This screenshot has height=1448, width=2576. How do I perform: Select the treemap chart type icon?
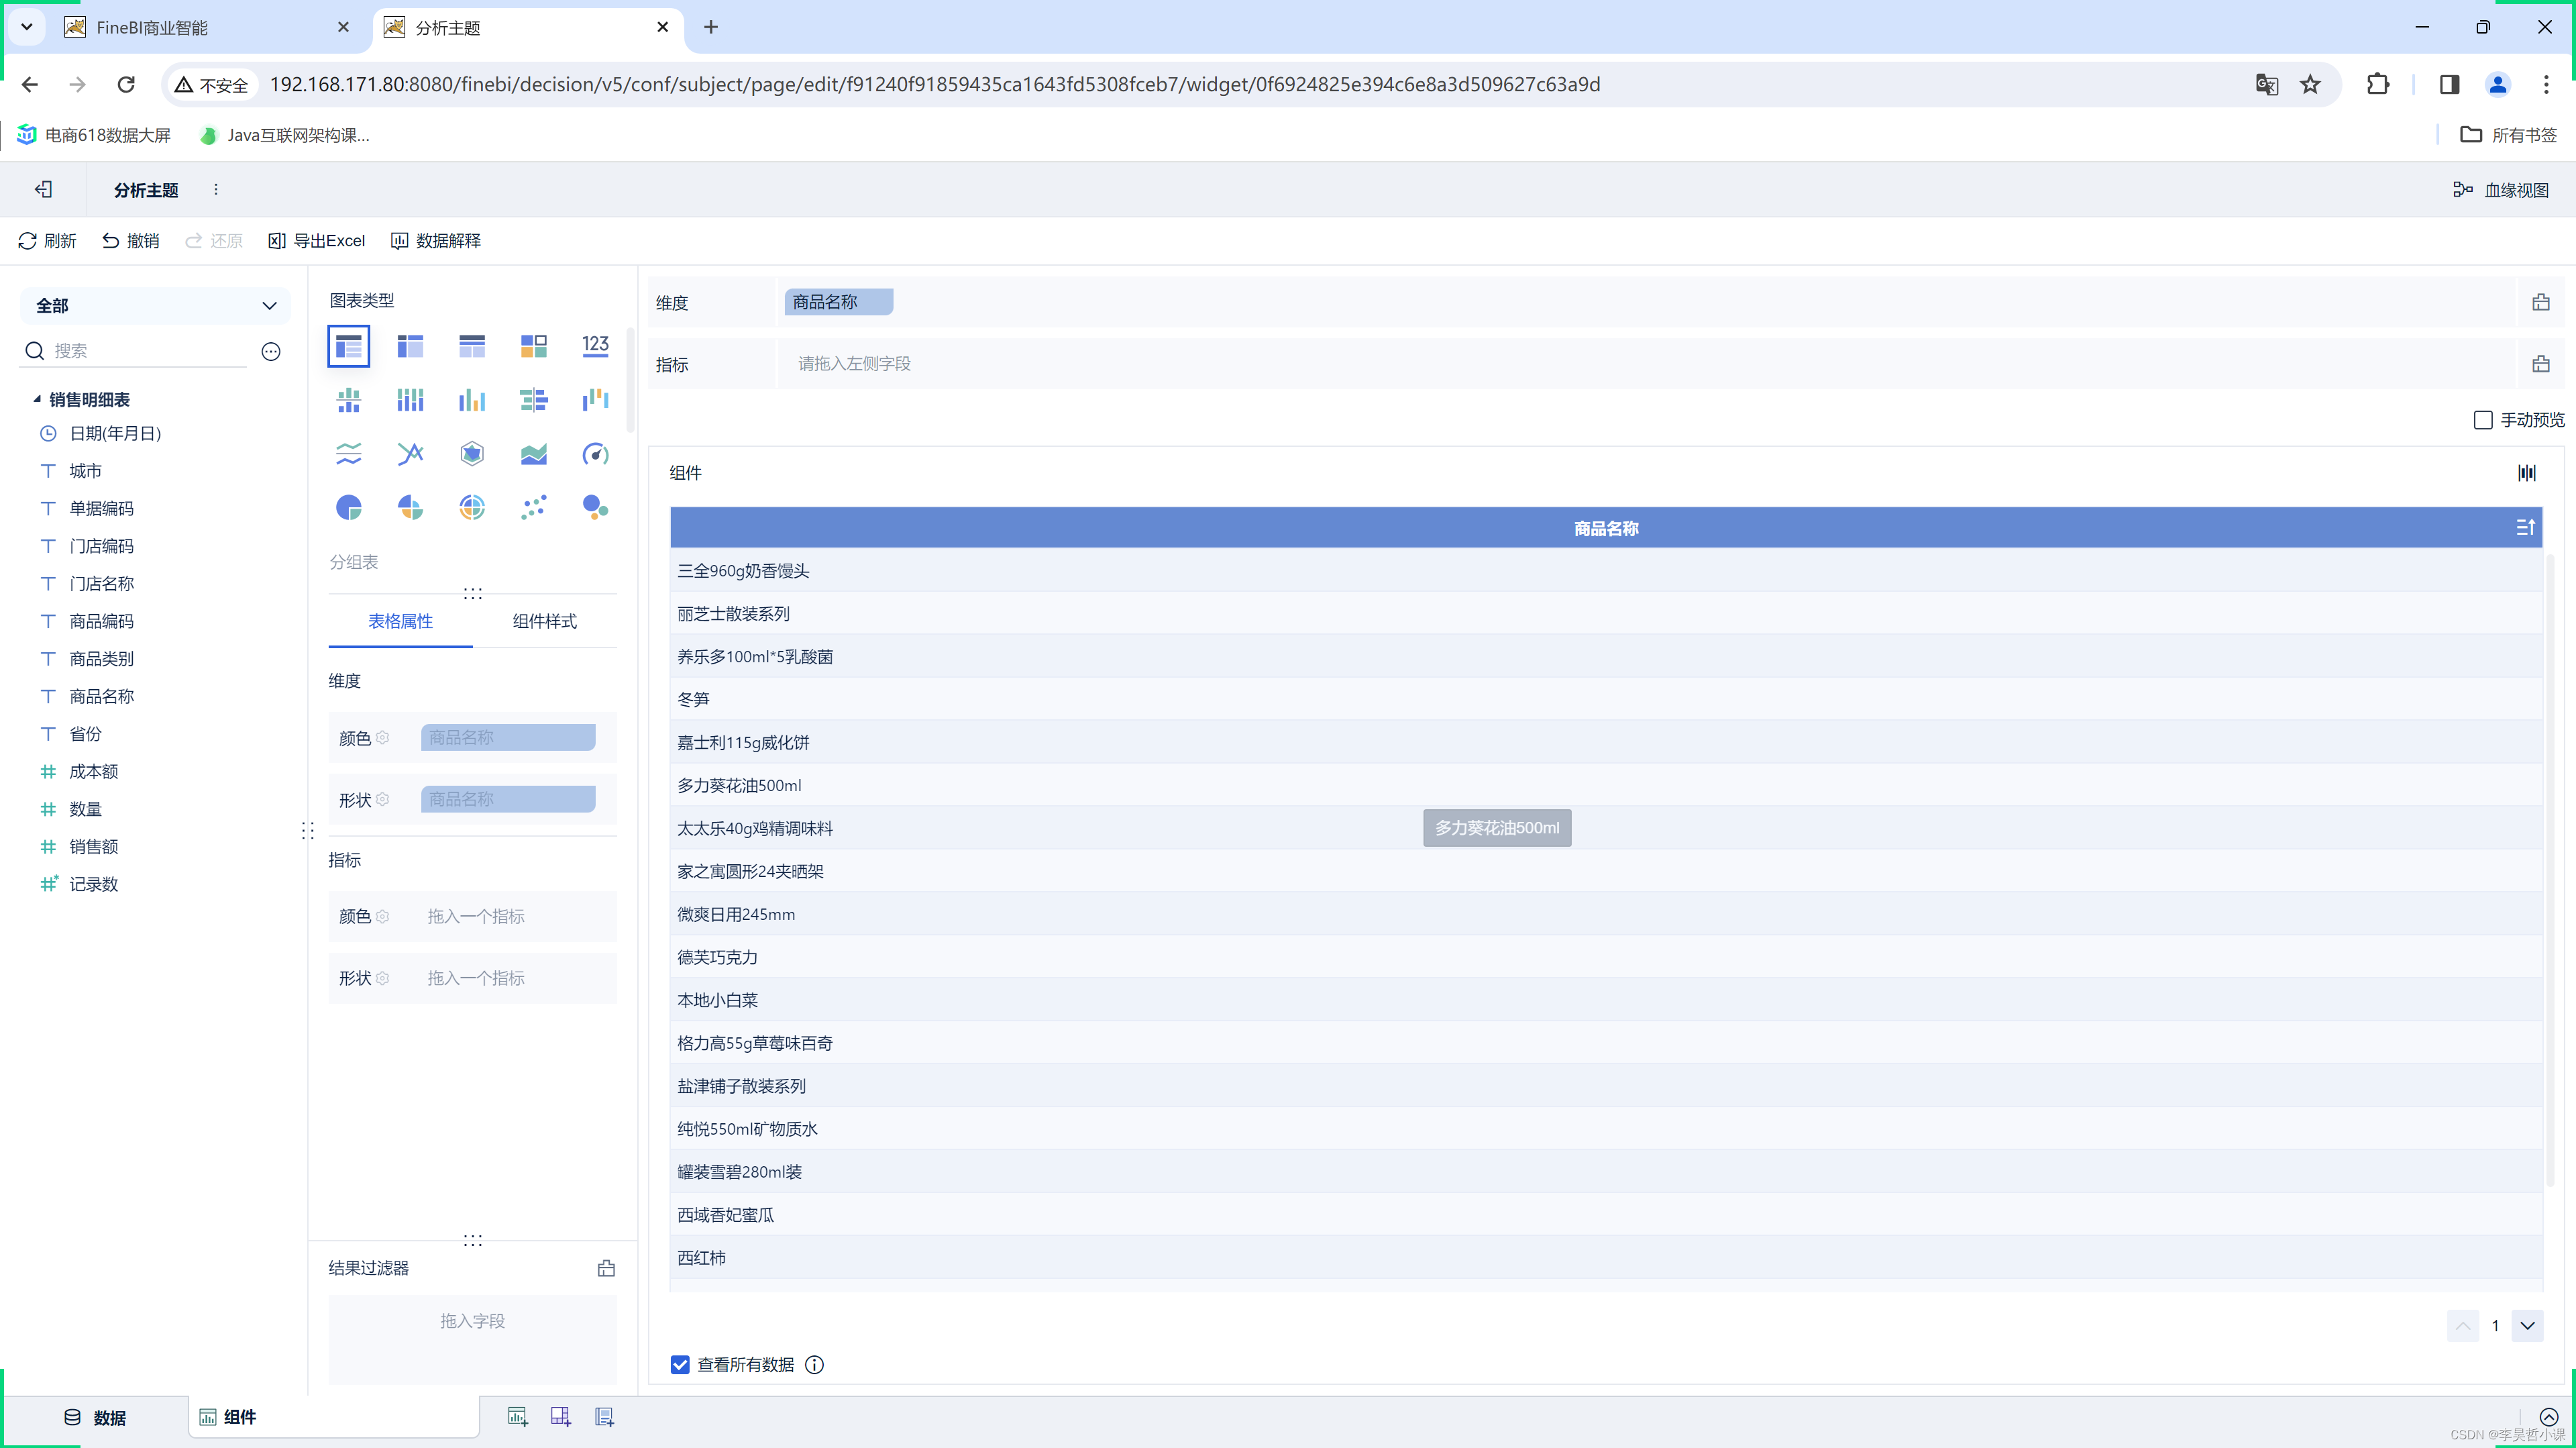click(533, 346)
